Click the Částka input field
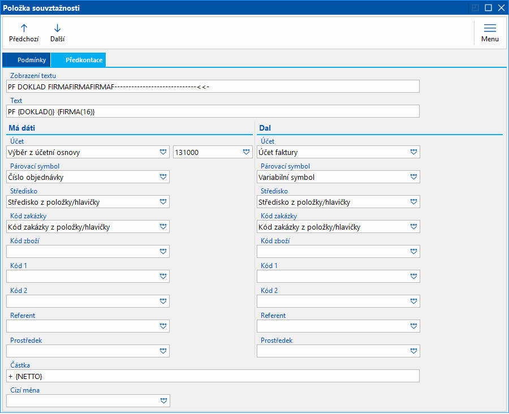Screen dimensions: 509x414 tap(213, 376)
